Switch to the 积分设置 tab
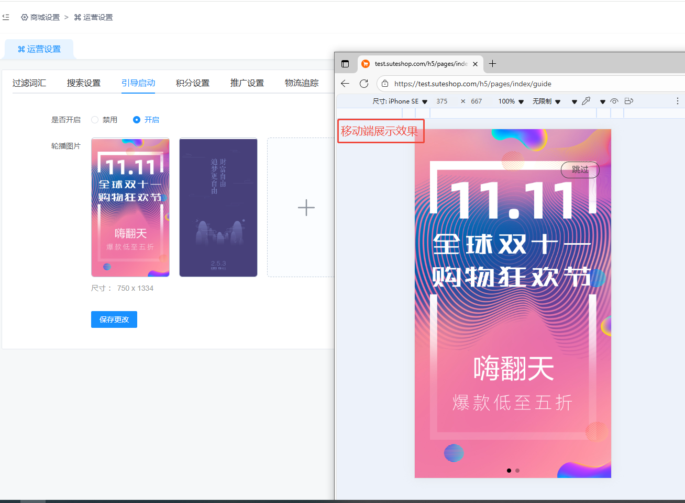This screenshot has width=685, height=503. point(193,83)
